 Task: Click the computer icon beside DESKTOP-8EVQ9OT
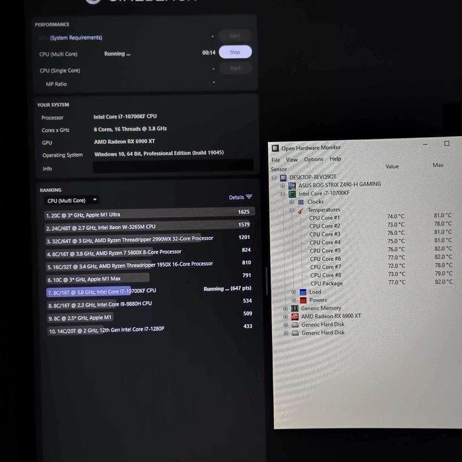coord(283,178)
